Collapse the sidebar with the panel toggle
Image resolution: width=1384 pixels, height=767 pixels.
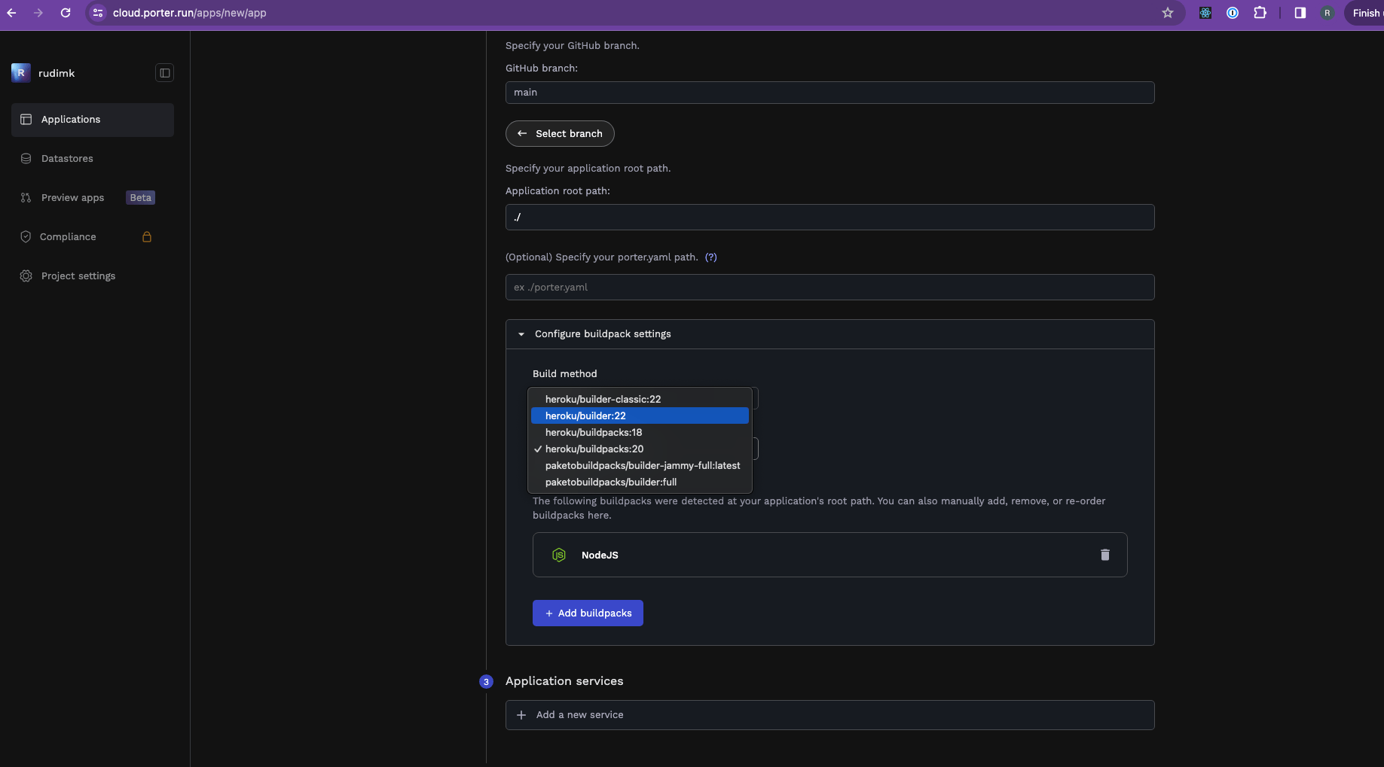pos(164,72)
